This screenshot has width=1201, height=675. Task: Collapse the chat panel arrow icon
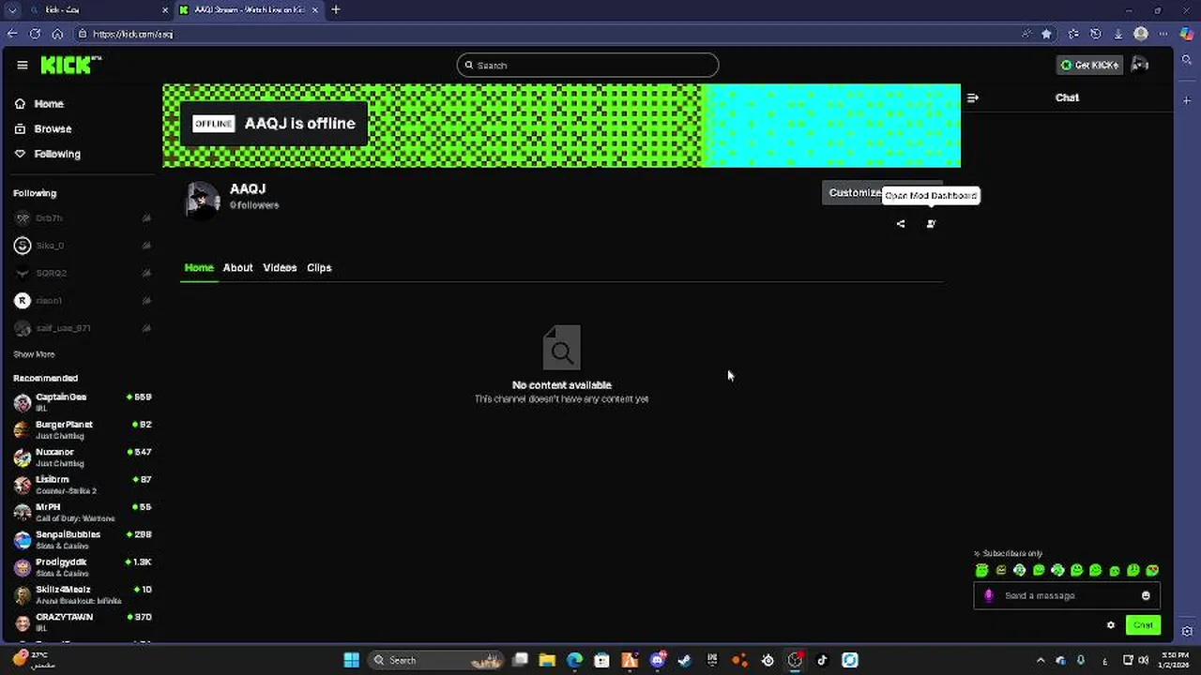tap(973, 97)
